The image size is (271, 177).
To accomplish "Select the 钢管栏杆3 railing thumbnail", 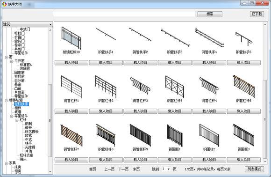I will (140, 86).
